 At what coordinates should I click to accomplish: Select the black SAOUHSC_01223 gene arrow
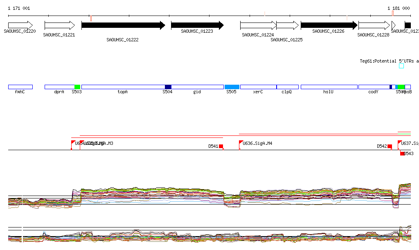(197, 25)
